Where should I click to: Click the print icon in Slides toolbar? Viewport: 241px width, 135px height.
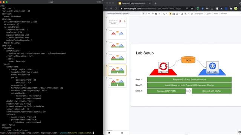pyautogui.click(x=156, y=14)
